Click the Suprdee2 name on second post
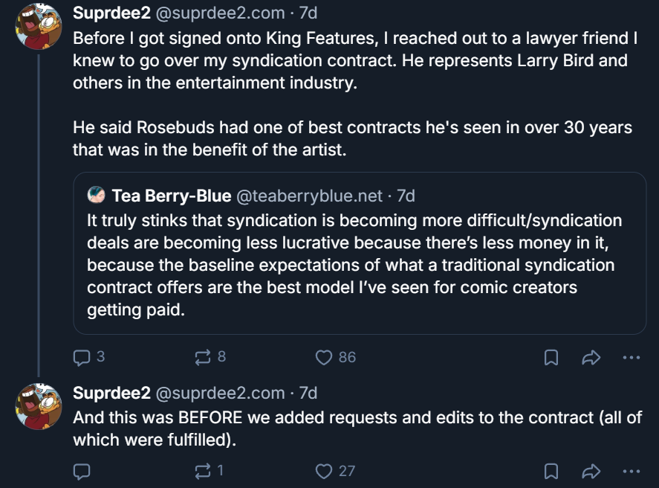This screenshot has height=488, width=659. [111, 393]
